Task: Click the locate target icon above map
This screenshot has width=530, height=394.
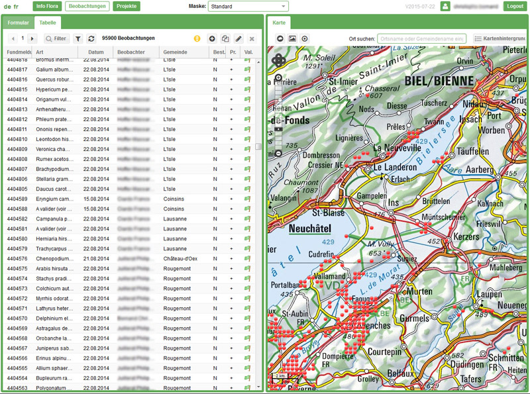Action: click(x=305, y=39)
